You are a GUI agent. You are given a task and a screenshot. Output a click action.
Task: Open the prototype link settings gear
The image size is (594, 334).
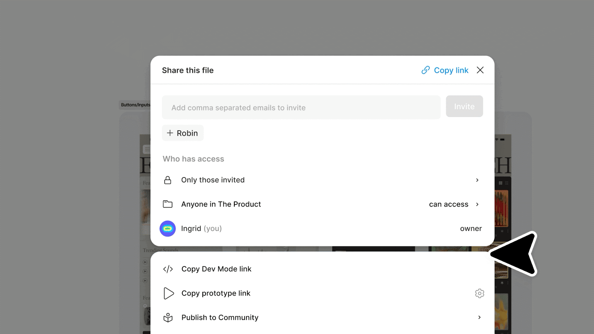coord(480,293)
